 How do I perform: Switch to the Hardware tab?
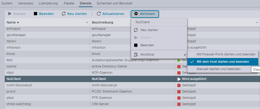[x=26, y=3]
